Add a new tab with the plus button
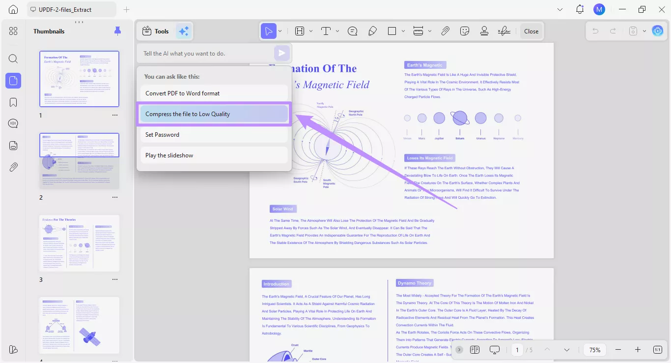 click(127, 9)
